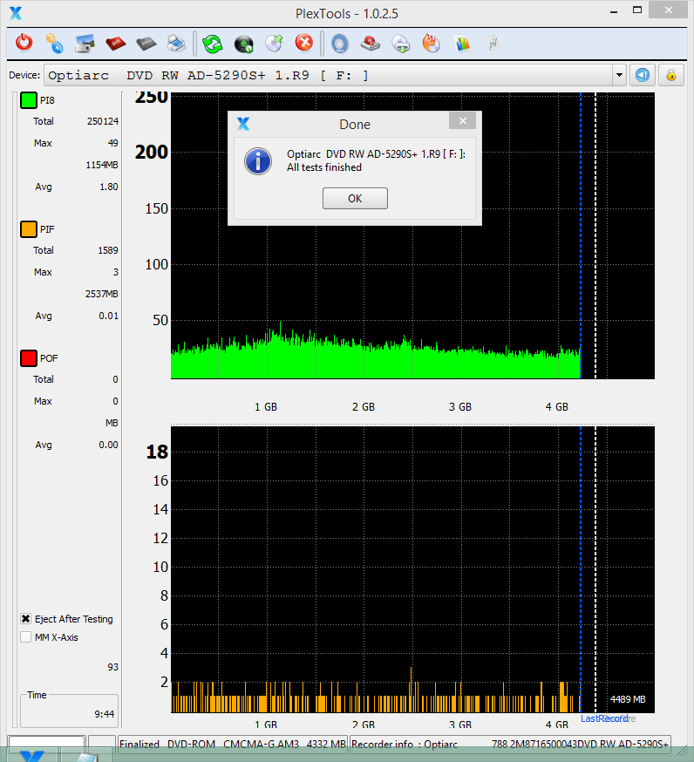Click the PI8 max position 1154MB
The image size is (694, 762).
[x=102, y=165]
